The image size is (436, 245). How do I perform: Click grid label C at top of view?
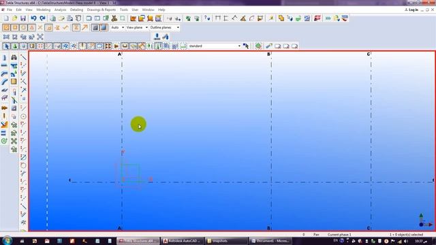click(369, 54)
